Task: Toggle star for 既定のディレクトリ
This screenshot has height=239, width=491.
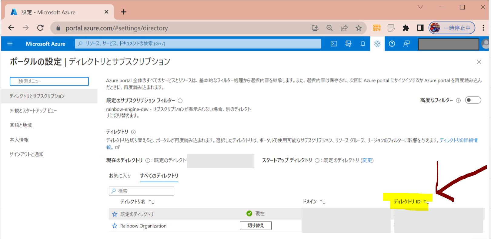Action: point(115,214)
